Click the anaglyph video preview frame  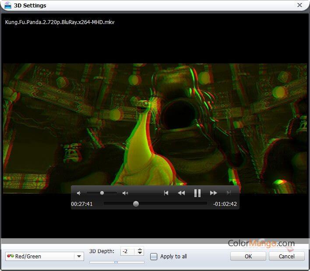pyautogui.click(x=155, y=127)
